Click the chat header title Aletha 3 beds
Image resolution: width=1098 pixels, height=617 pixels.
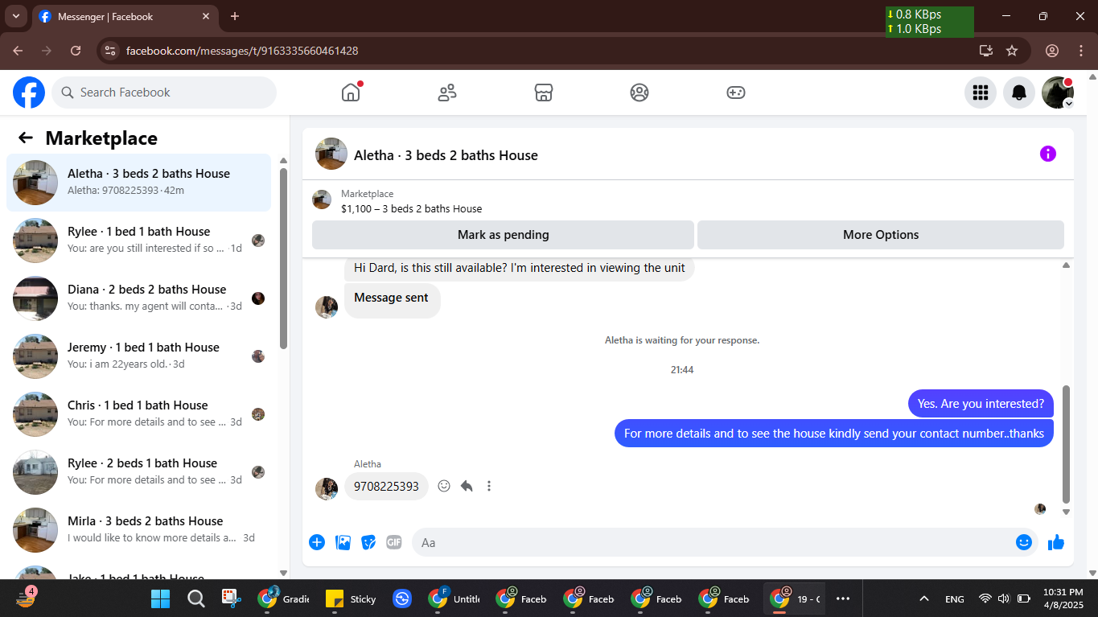[446, 155]
